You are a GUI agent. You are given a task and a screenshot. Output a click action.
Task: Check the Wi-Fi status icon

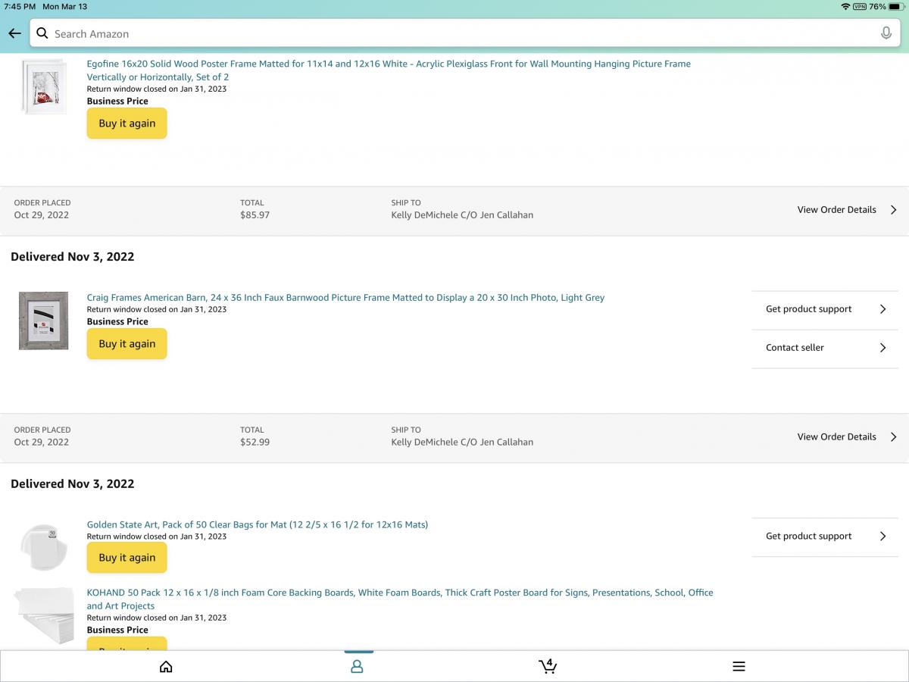click(x=845, y=6)
